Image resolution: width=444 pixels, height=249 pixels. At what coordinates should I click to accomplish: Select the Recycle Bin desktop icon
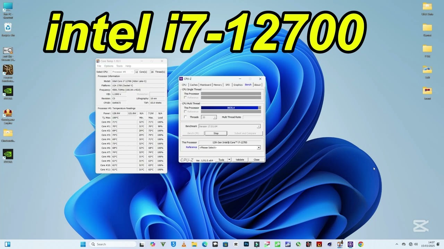[8, 30]
